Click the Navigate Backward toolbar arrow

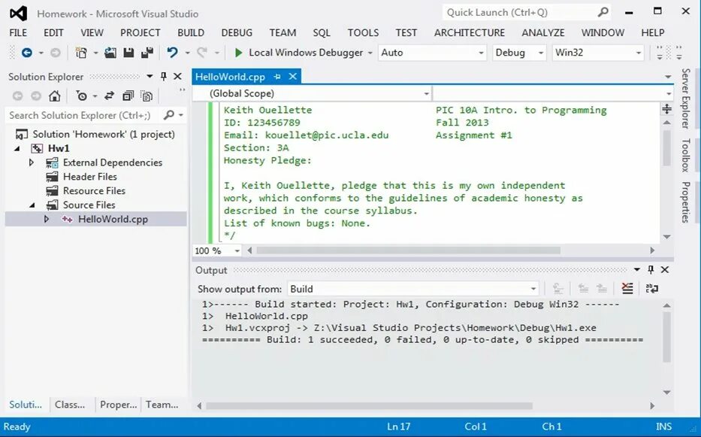pos(27,53)
